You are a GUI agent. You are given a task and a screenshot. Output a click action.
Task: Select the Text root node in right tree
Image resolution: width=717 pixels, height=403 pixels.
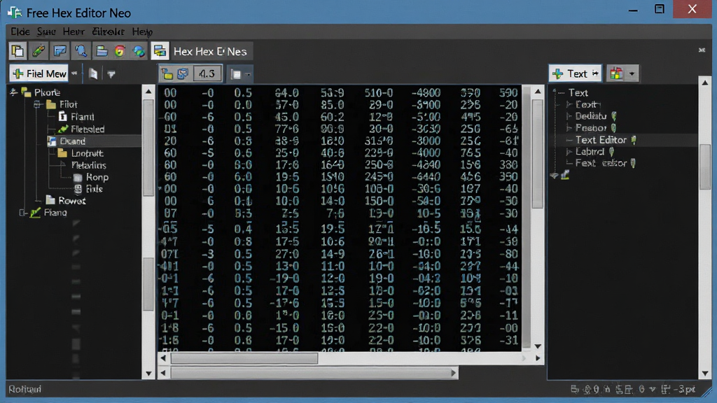click(578, 93)
